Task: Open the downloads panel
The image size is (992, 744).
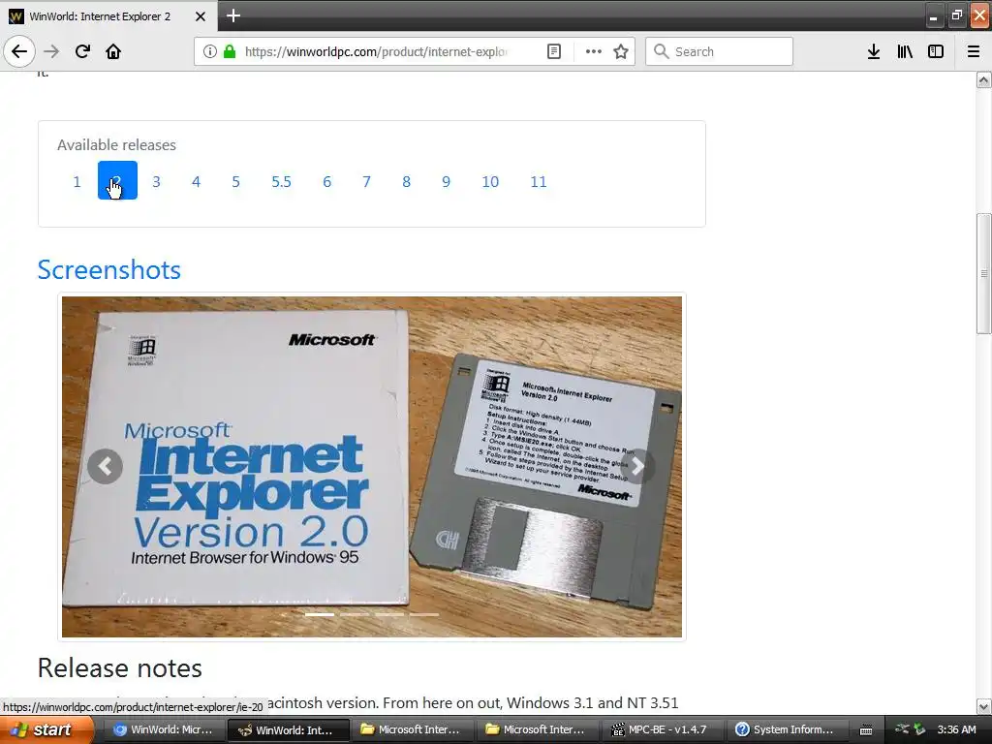Action: 873,51
